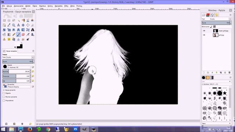Toggle visibility of the girl2.jpg layer

pos(204,35)
